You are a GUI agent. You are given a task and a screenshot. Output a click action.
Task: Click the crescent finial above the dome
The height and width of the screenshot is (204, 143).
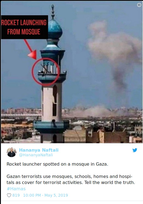click(53, 12)
